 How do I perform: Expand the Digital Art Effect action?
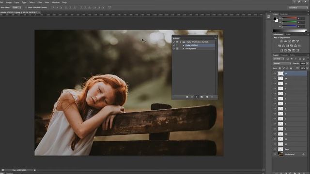point(183,45)
